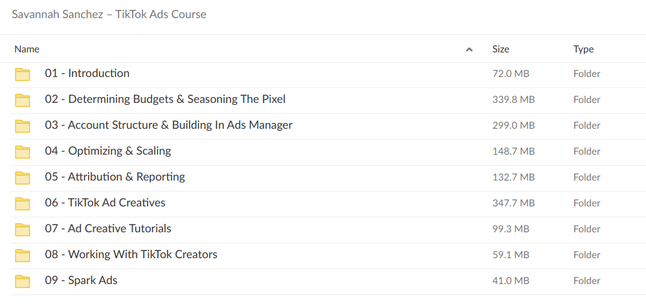Open the 06 - TikTok Ad Creatives folder name
Screen dimensions: 646x308
[105, 203]
